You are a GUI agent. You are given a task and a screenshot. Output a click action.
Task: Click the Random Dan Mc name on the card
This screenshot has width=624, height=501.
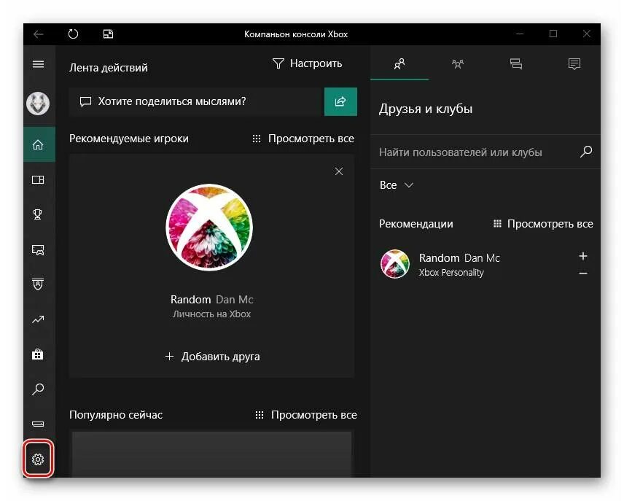[211, 300]
